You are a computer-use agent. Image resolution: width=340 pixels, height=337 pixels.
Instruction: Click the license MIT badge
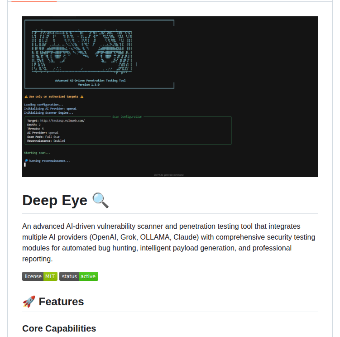point(40,276)
